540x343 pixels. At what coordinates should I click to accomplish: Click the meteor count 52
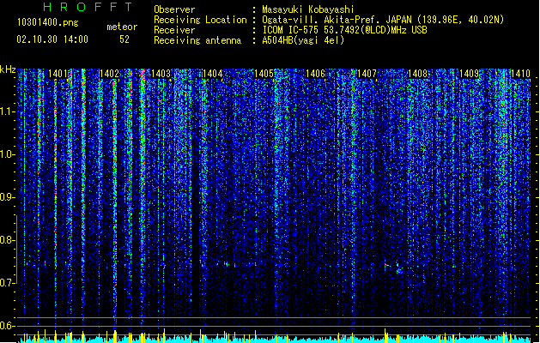[124, 39]
